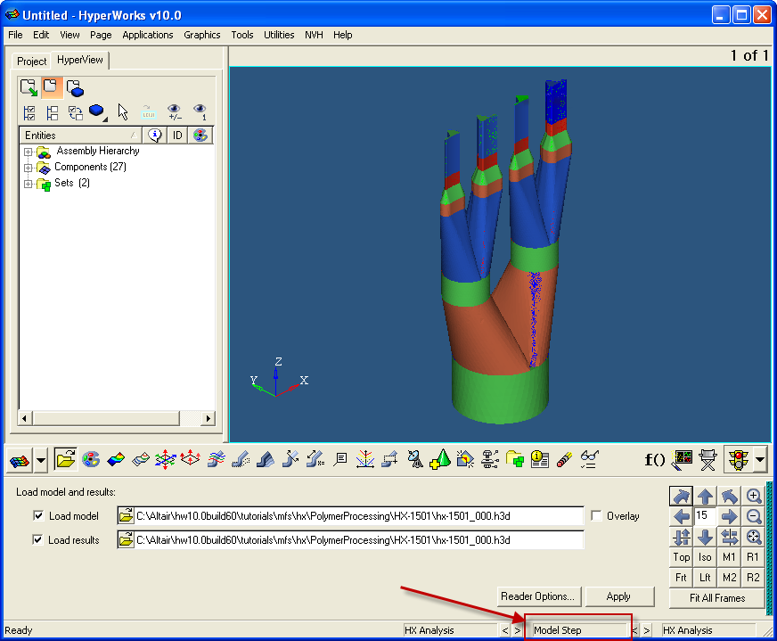Switch to the Project tab
The width and height of the screenshot is (777, 641).
32,61
